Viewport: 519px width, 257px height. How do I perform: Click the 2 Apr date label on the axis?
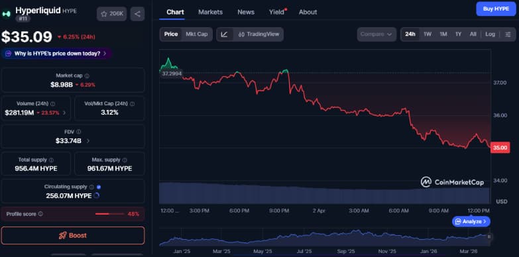[319, 211]
